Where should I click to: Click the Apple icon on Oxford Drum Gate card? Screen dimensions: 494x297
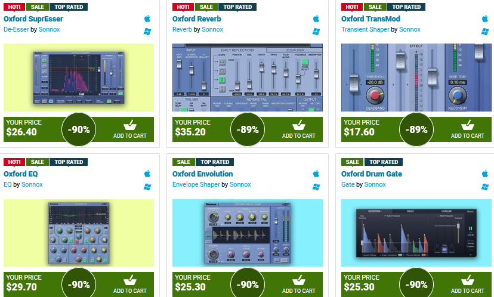click(x=485, y=174)
